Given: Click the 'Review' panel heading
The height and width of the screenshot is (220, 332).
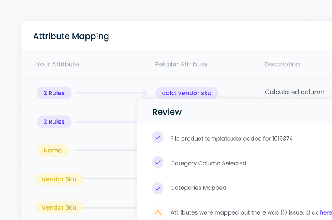Looking at the screenshot, I should click(167, 112).
